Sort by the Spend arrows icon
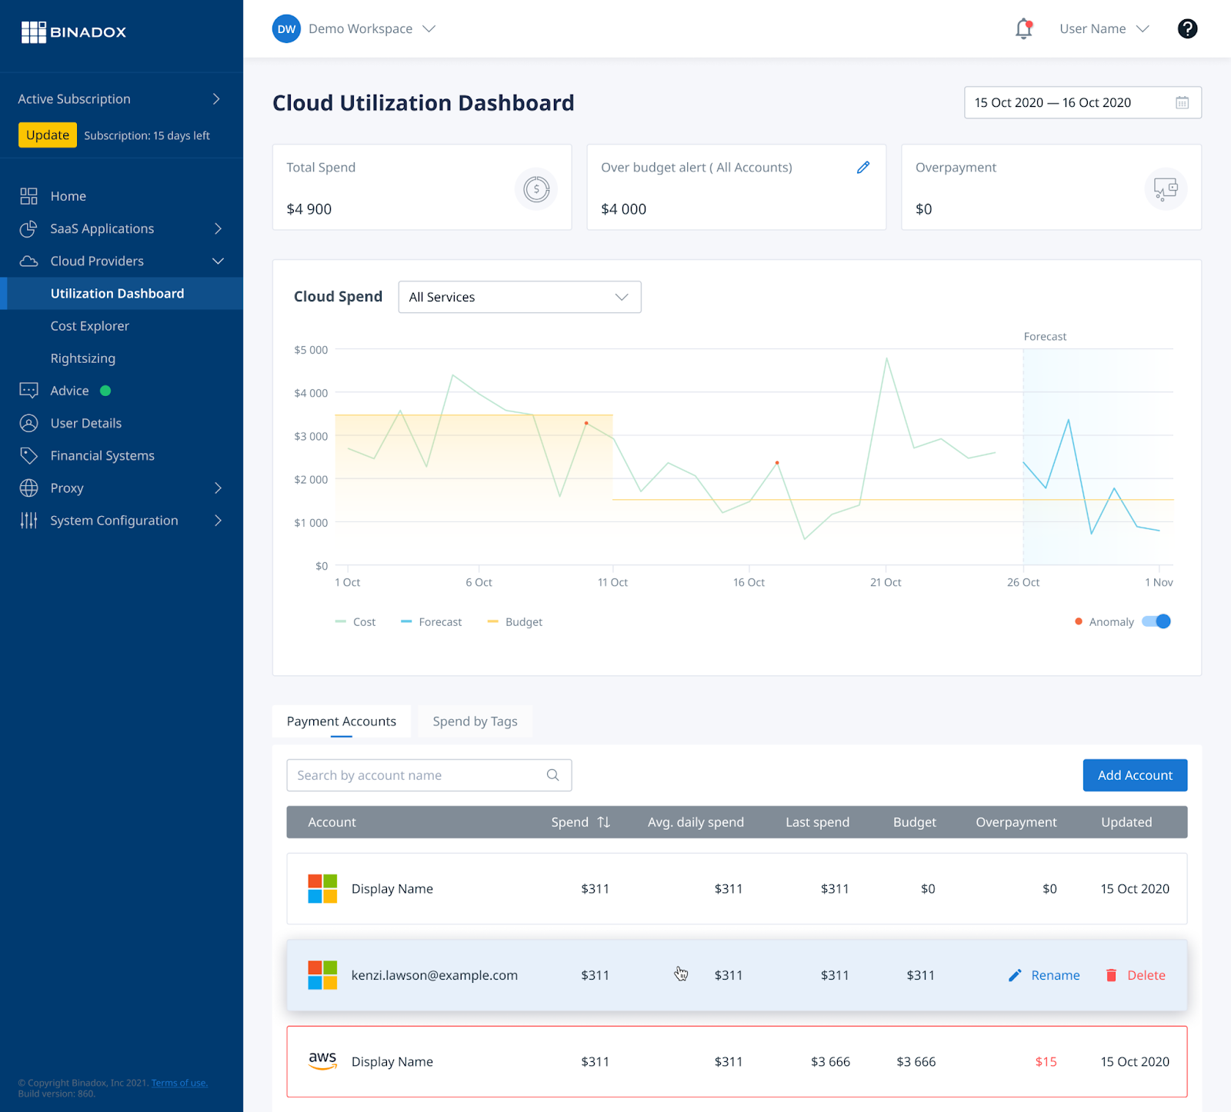 pos(604,822)
